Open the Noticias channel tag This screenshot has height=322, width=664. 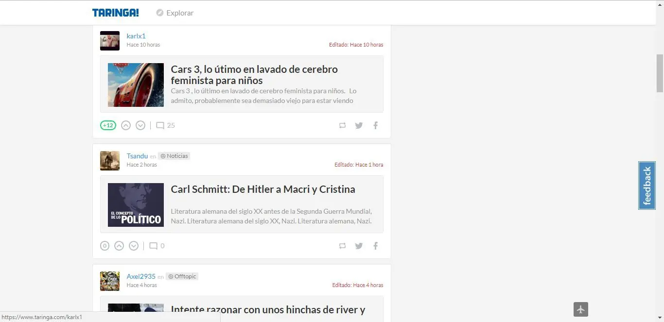point(174,156)
